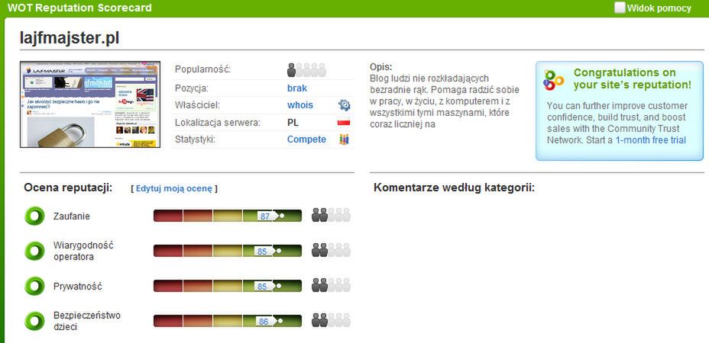This screenshot has width=709, height=343.
Task: Click the PL server location value
Action: 293,122
